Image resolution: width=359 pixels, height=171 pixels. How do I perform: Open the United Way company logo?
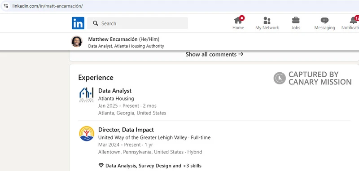tap(87, 134)
